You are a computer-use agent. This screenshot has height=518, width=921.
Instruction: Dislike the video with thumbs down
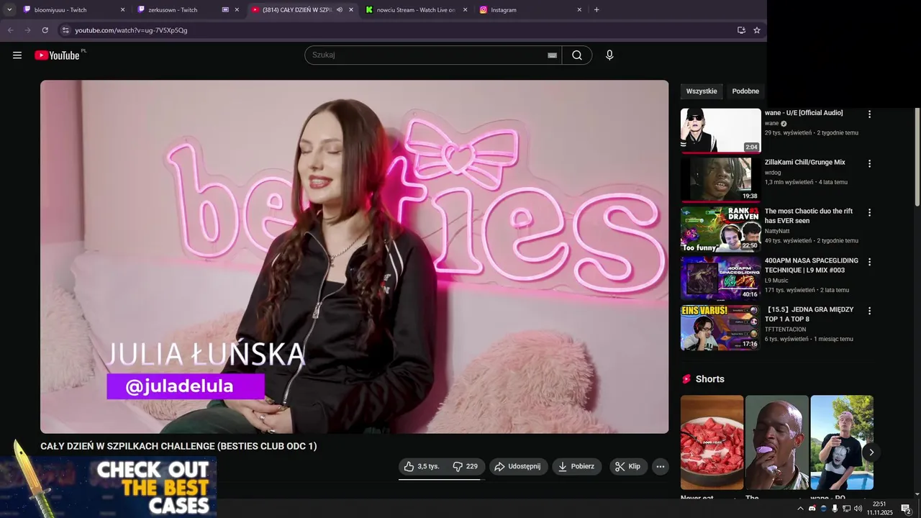click(466, 466)
